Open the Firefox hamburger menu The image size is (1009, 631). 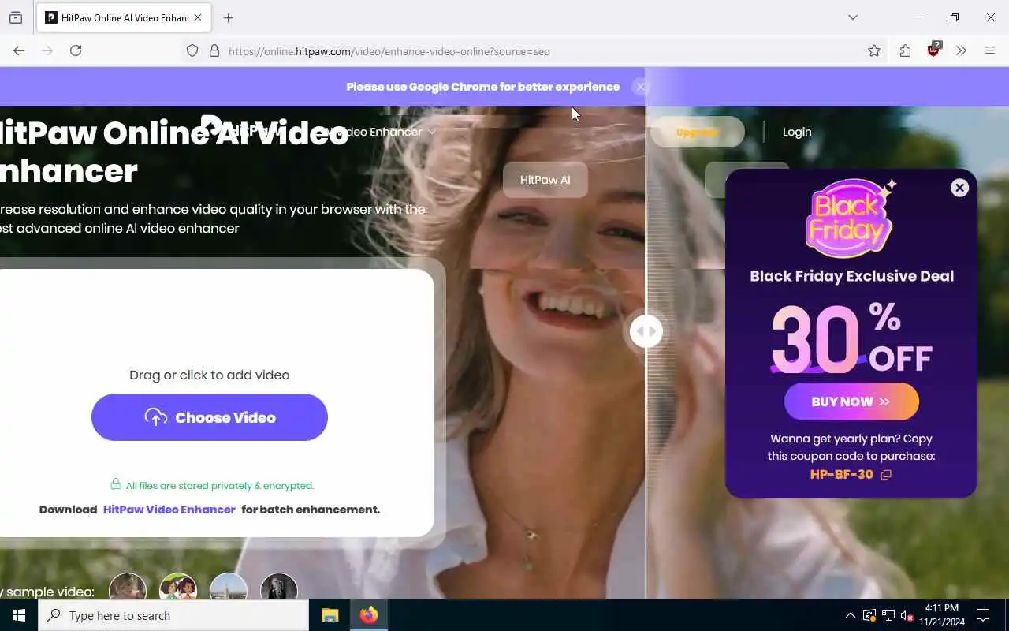coord(990,50)
